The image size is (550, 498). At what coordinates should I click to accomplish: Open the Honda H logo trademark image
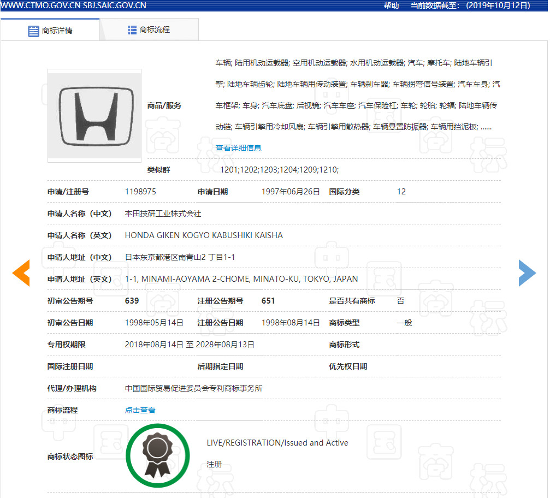94,116
